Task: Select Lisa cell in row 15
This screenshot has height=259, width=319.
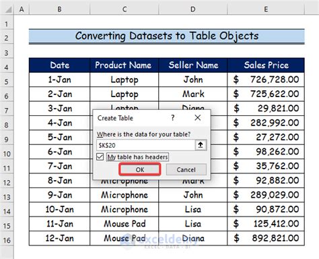Action: coord(193,224)
